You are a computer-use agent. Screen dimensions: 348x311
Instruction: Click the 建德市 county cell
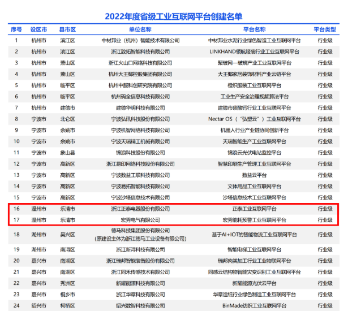tap(68, 108)
